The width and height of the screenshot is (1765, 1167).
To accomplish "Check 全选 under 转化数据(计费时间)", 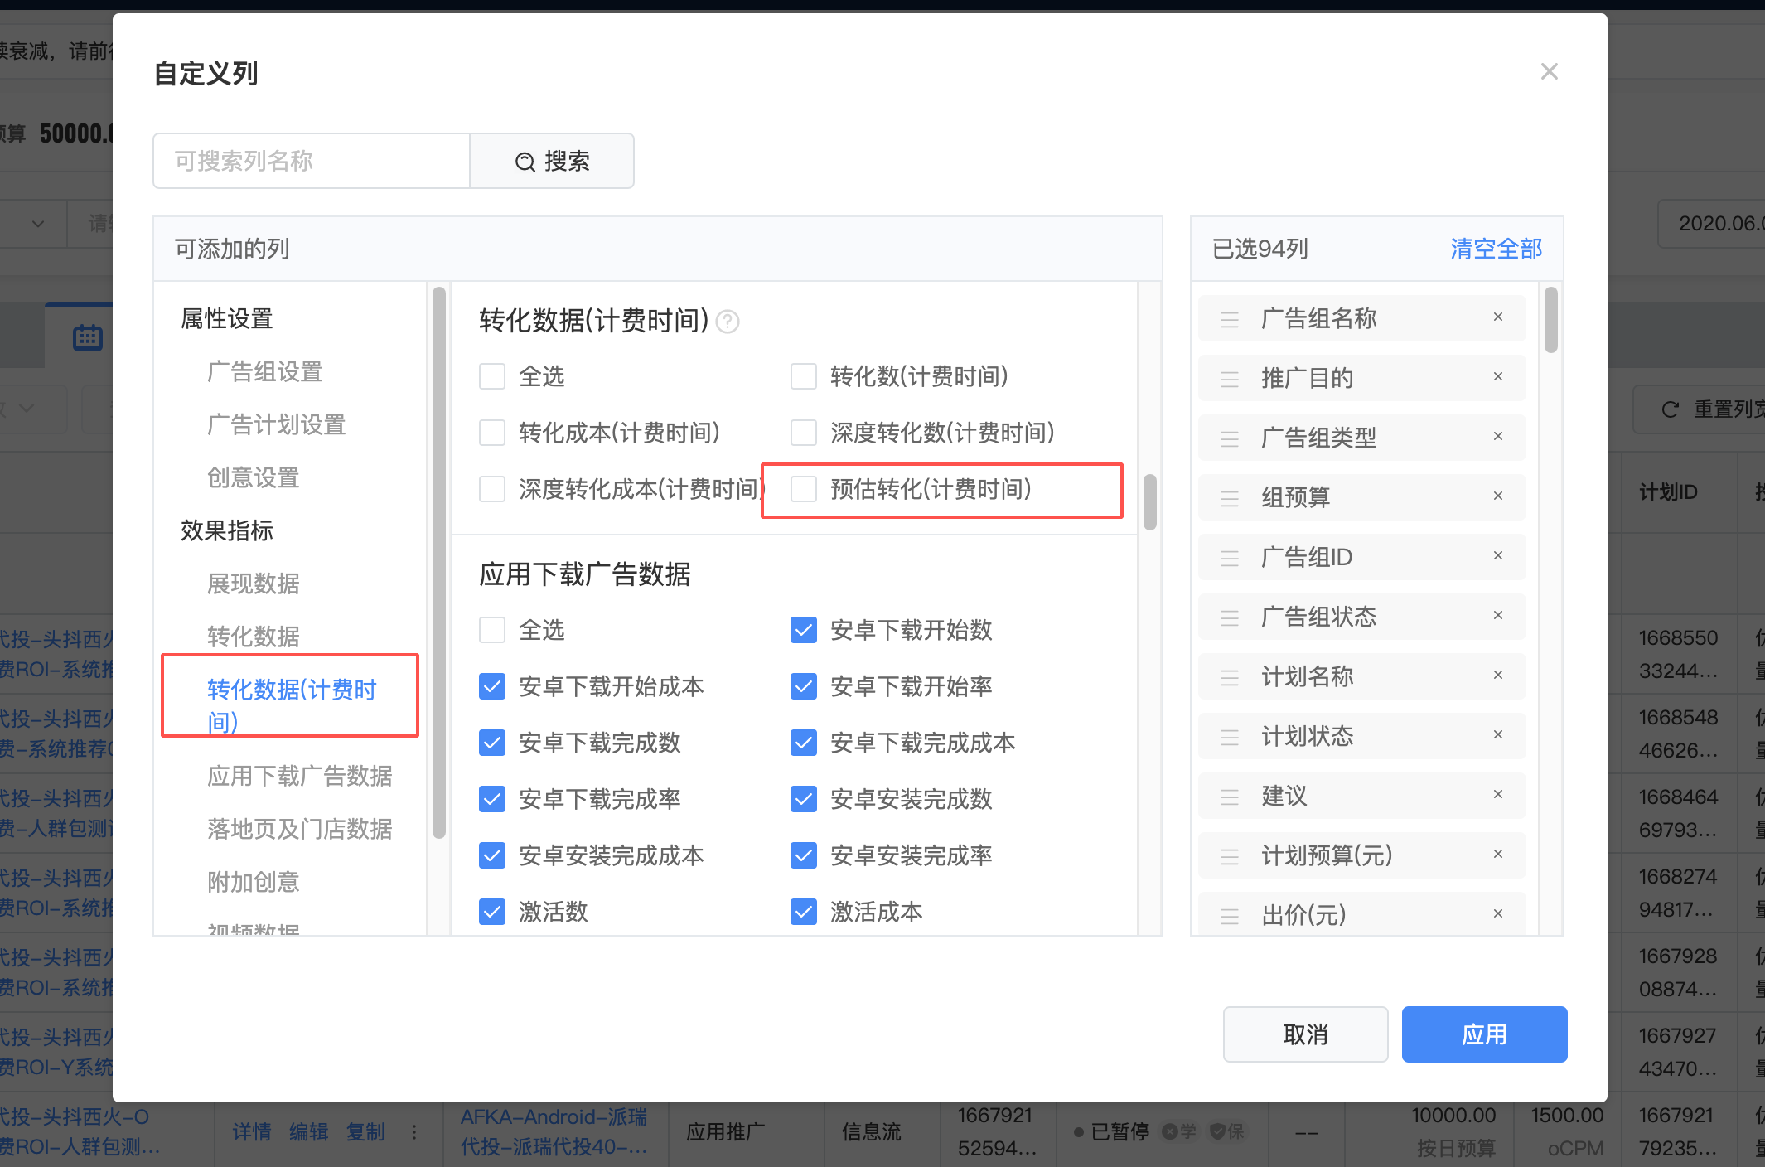I will coord(492,376).
